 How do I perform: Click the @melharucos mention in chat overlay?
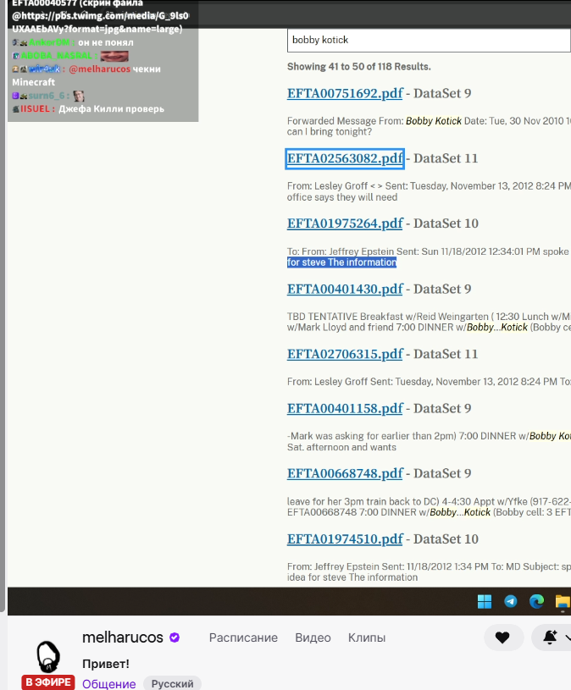[x=99, y=69]
